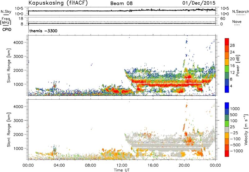Screen dimensions: 249x172
Task: Select the '24' label on power colorbar
Action: click(232, 52)
